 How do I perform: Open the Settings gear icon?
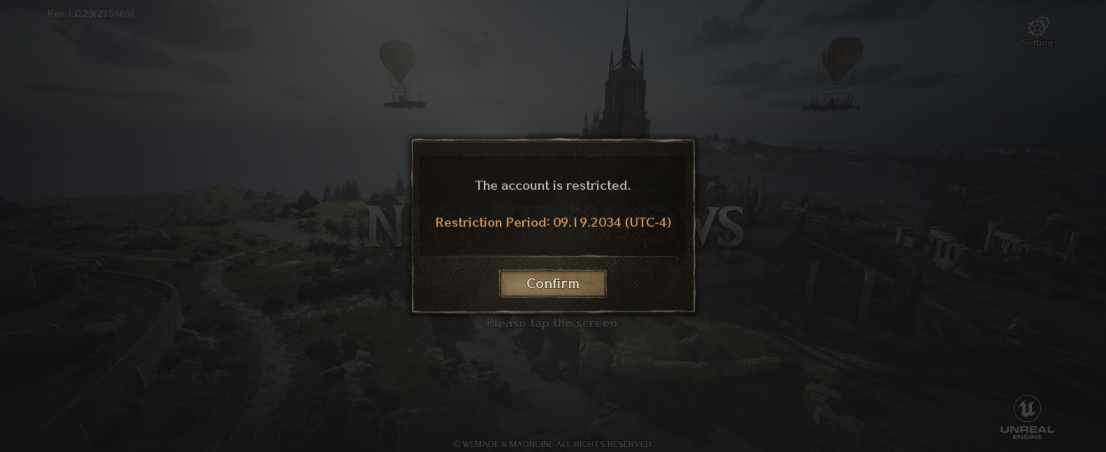(1039, 27)
